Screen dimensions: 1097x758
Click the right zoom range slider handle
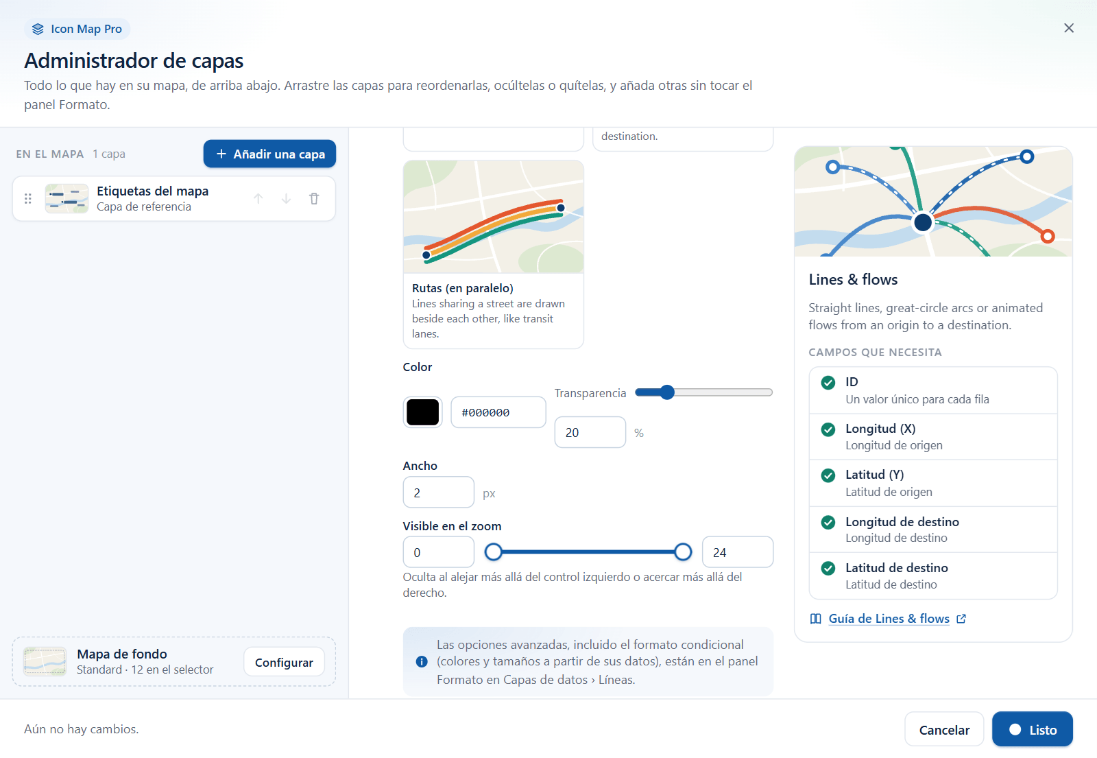coord(683,552)
